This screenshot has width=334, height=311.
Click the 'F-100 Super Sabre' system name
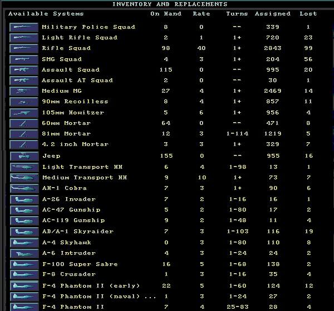pyautogui.click(x=80, y=264)
